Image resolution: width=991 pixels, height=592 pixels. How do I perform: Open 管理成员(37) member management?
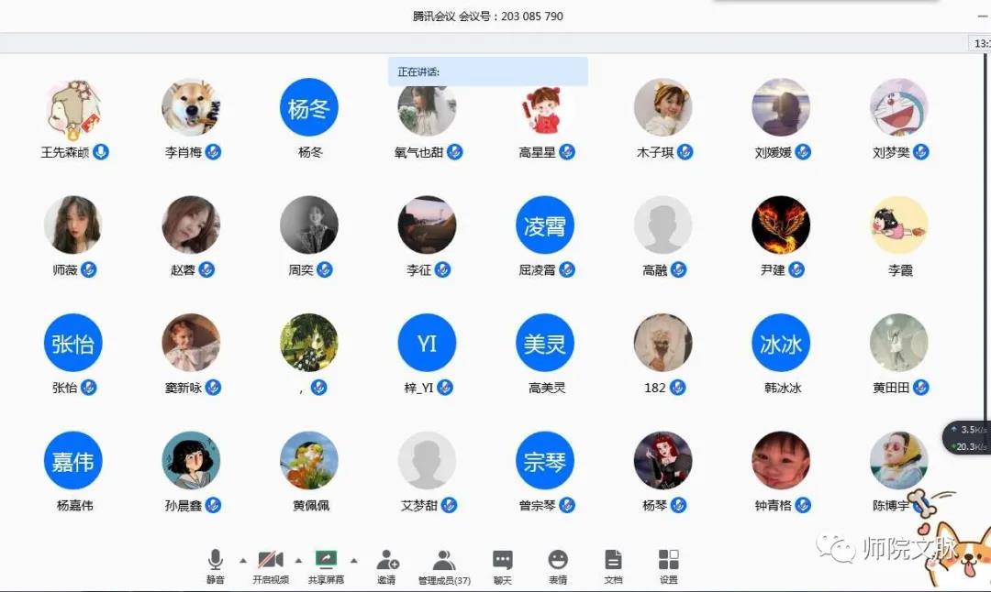444,560
